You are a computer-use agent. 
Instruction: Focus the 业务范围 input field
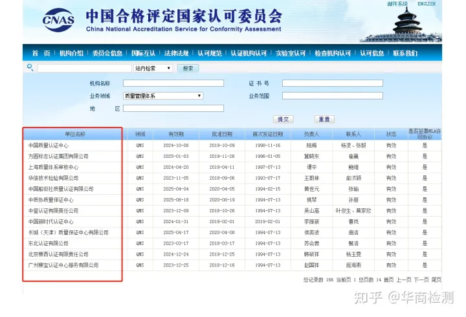pyautogui.click(x=333, y=96)
